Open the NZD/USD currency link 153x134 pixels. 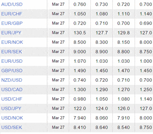[x=12, y=80]
